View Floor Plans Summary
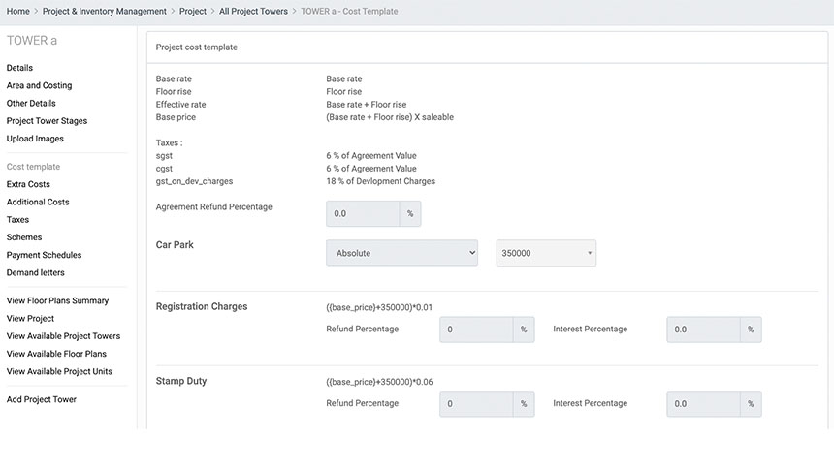834x471 pixels. [x=57, y=300]
